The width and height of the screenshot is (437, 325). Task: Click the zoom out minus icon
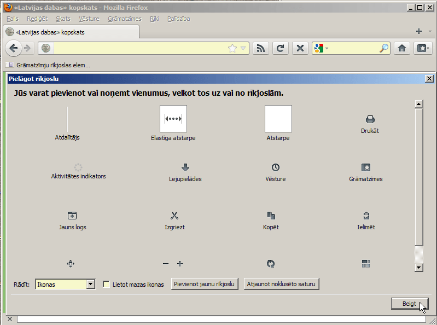pyautogui.click(x=166, y=264)
